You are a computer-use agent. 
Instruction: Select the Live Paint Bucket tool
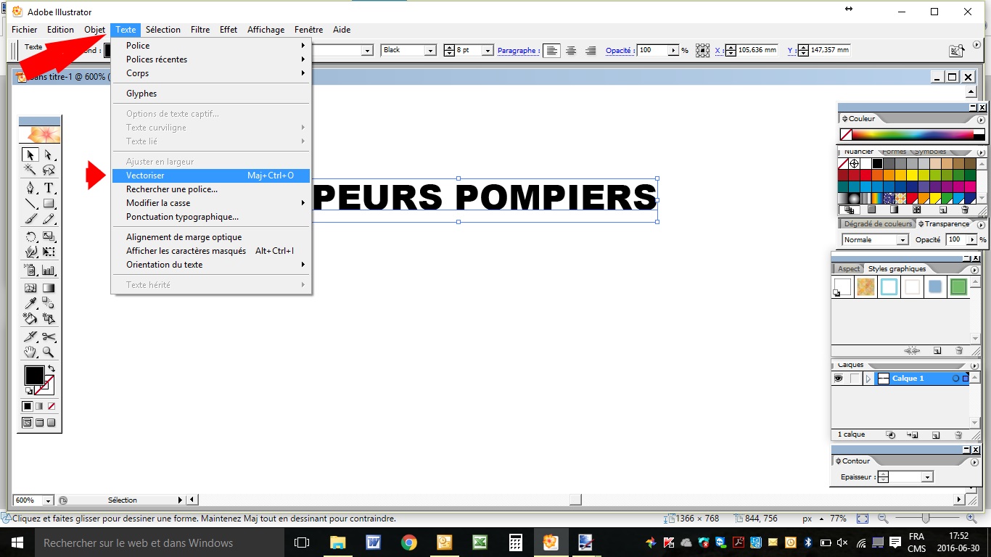tap(30, 318)
